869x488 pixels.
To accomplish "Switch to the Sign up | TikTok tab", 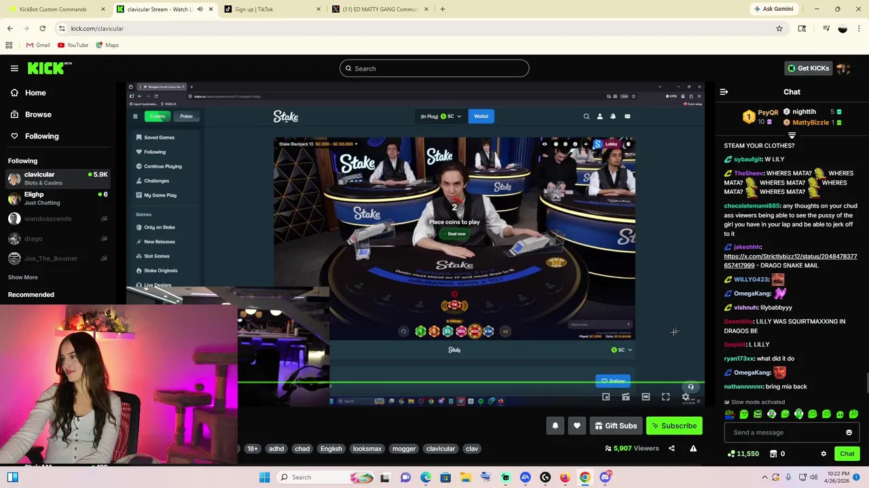I will coord(273,9).
